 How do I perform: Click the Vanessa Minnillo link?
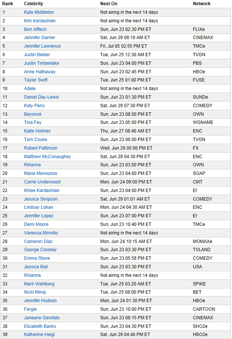(41, 233)
